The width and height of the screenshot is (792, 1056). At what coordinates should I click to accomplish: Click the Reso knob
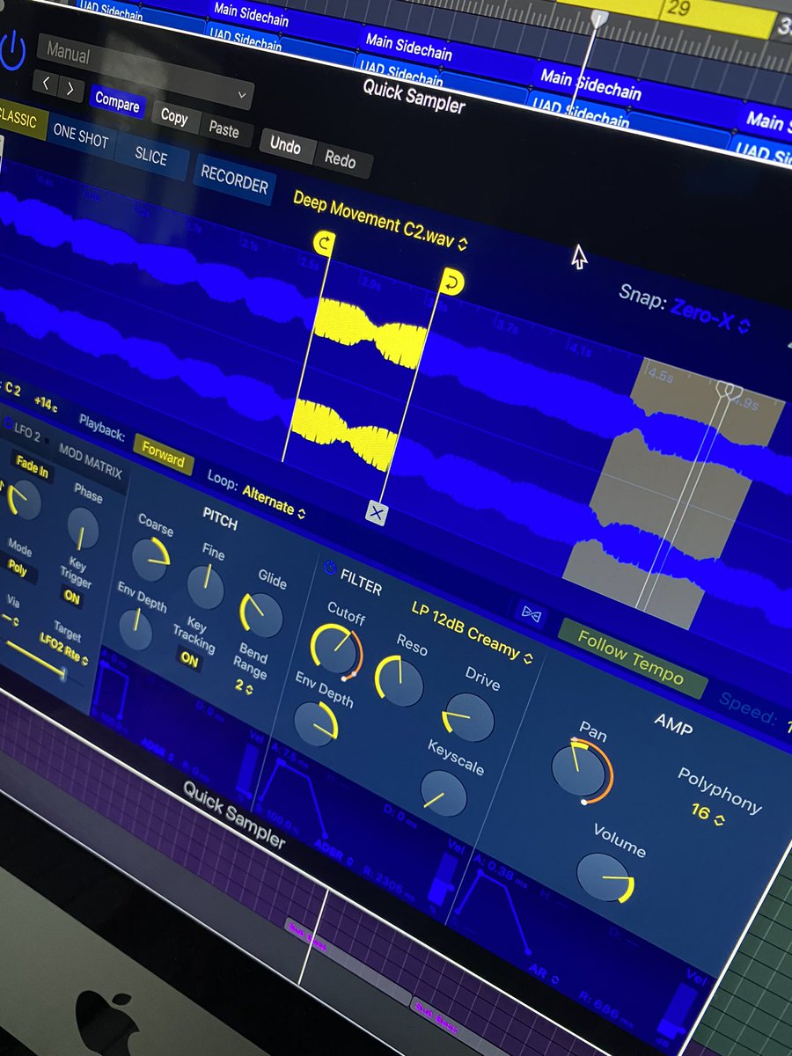click(x=399, y=682)
